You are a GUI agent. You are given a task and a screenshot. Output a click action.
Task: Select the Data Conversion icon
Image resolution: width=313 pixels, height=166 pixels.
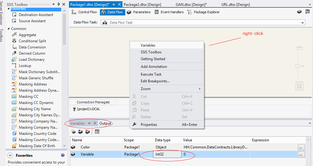coord(14,47)
